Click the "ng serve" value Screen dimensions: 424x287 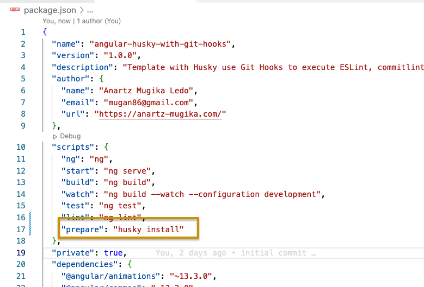(x=127, y=171)
